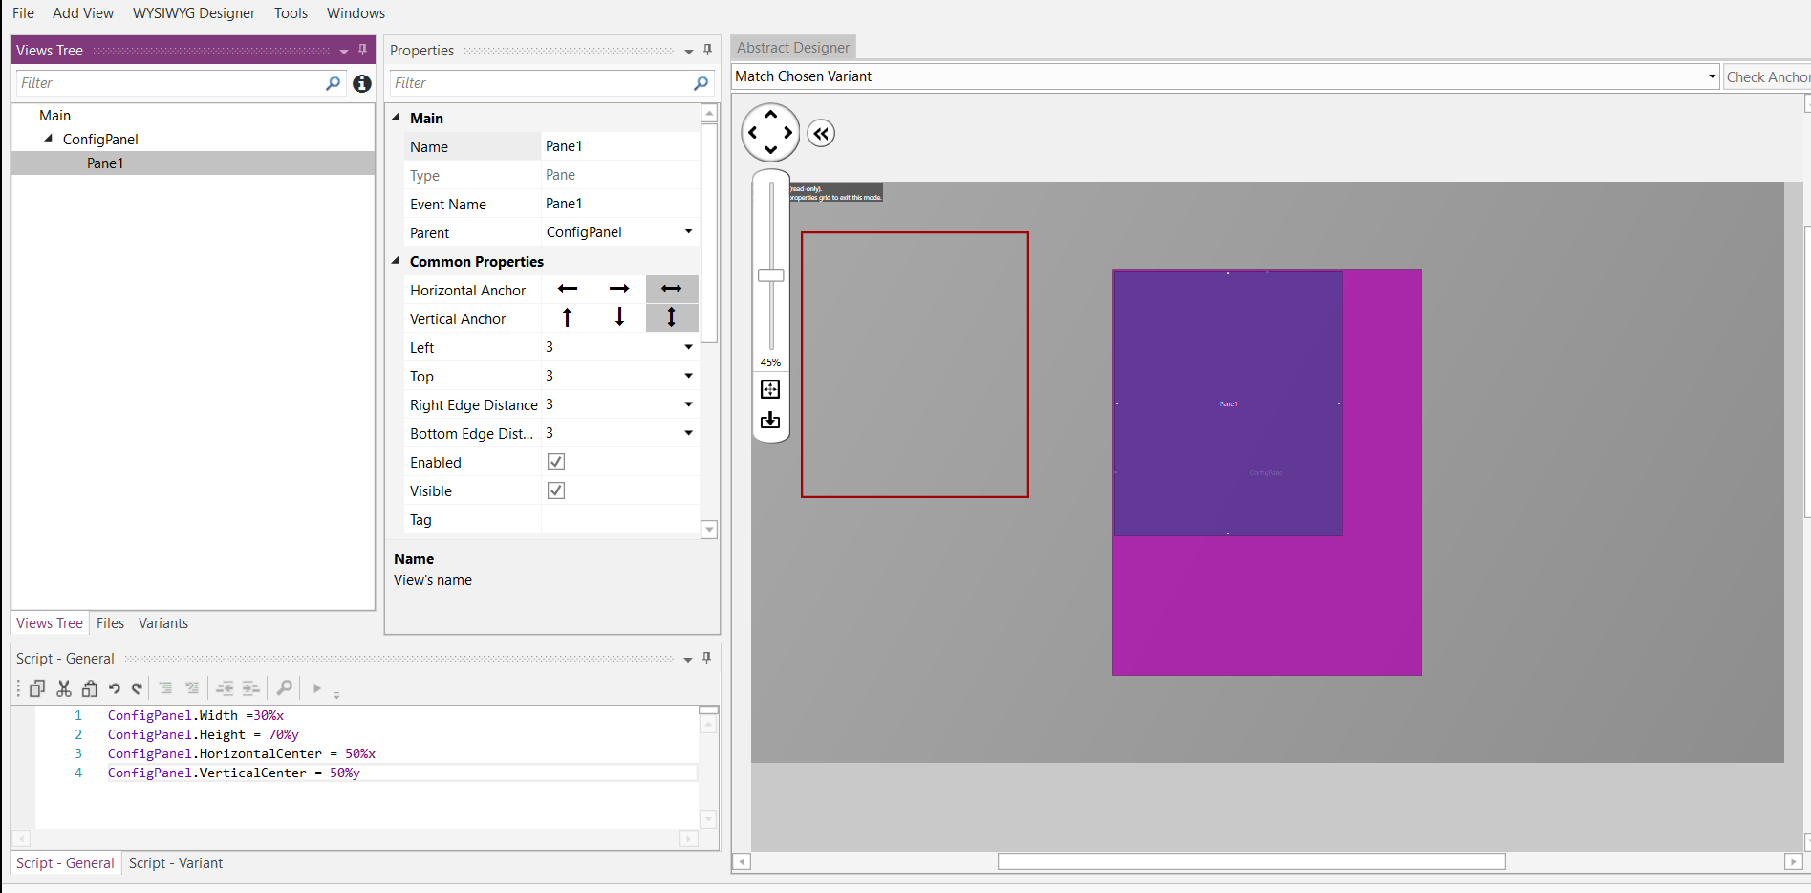Viewport: 1811px width, 893px height.
Task: Switch to the Variants tab
Action: pos(163,623)
